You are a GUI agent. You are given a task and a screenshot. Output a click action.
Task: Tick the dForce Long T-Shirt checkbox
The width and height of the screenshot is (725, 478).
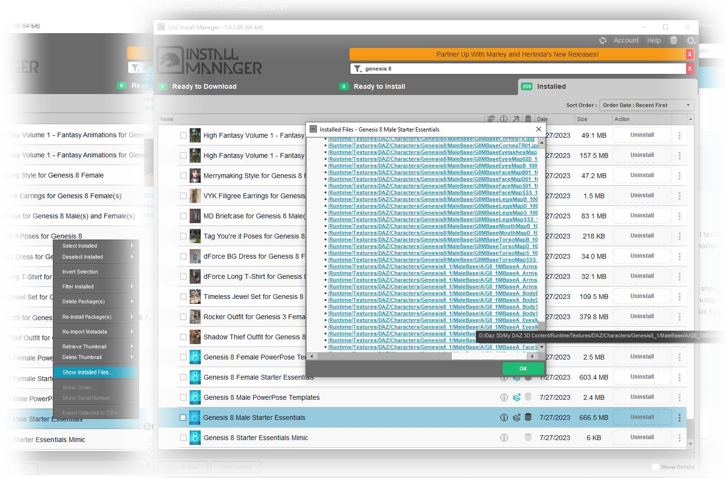[x=183, y=276]
